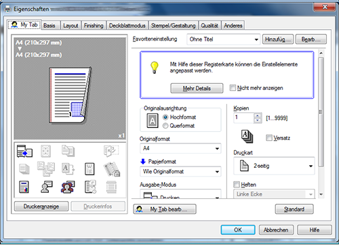This screenshot has width=339, height=245.
Task: Click the blue down arrow beside Papierformat
Action: (143, 161)
